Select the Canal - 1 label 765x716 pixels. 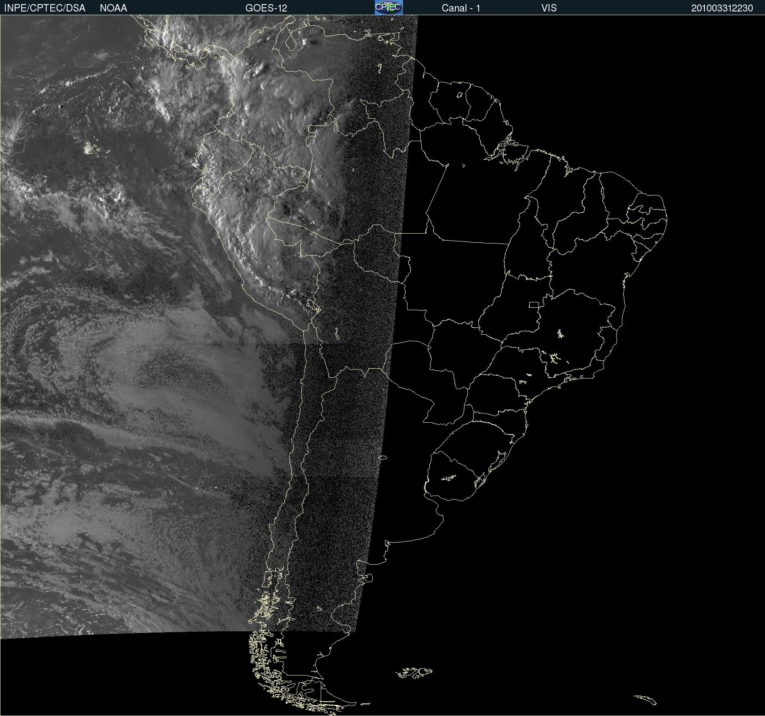[461, 8]
